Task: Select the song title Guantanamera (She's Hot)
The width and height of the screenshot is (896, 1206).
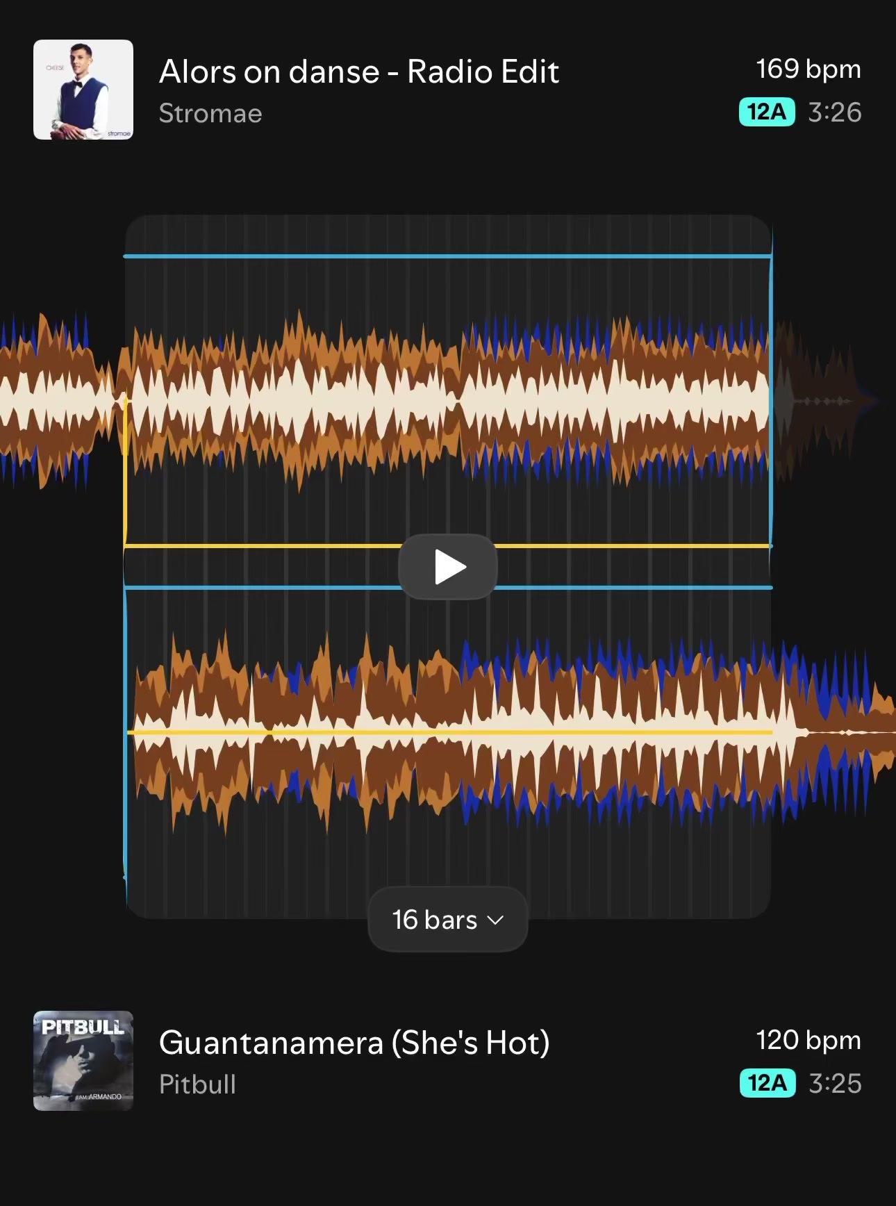Action: point(354,1043)
